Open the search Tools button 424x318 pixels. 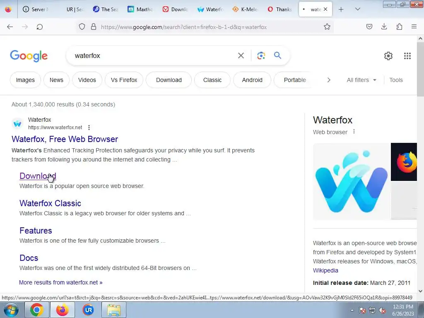click(396, 80)
